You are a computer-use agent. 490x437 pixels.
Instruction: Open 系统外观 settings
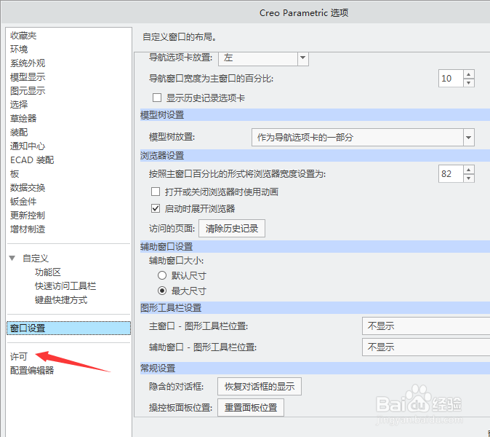28,63
